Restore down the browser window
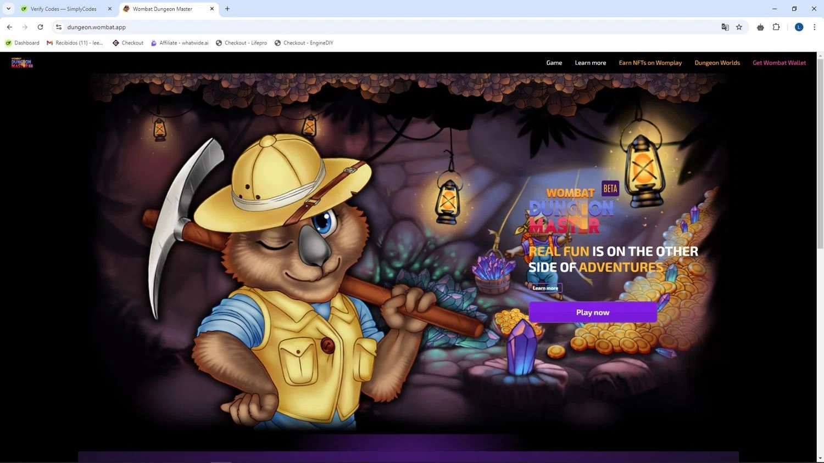The image size is (824, 463). pos(794,9)
